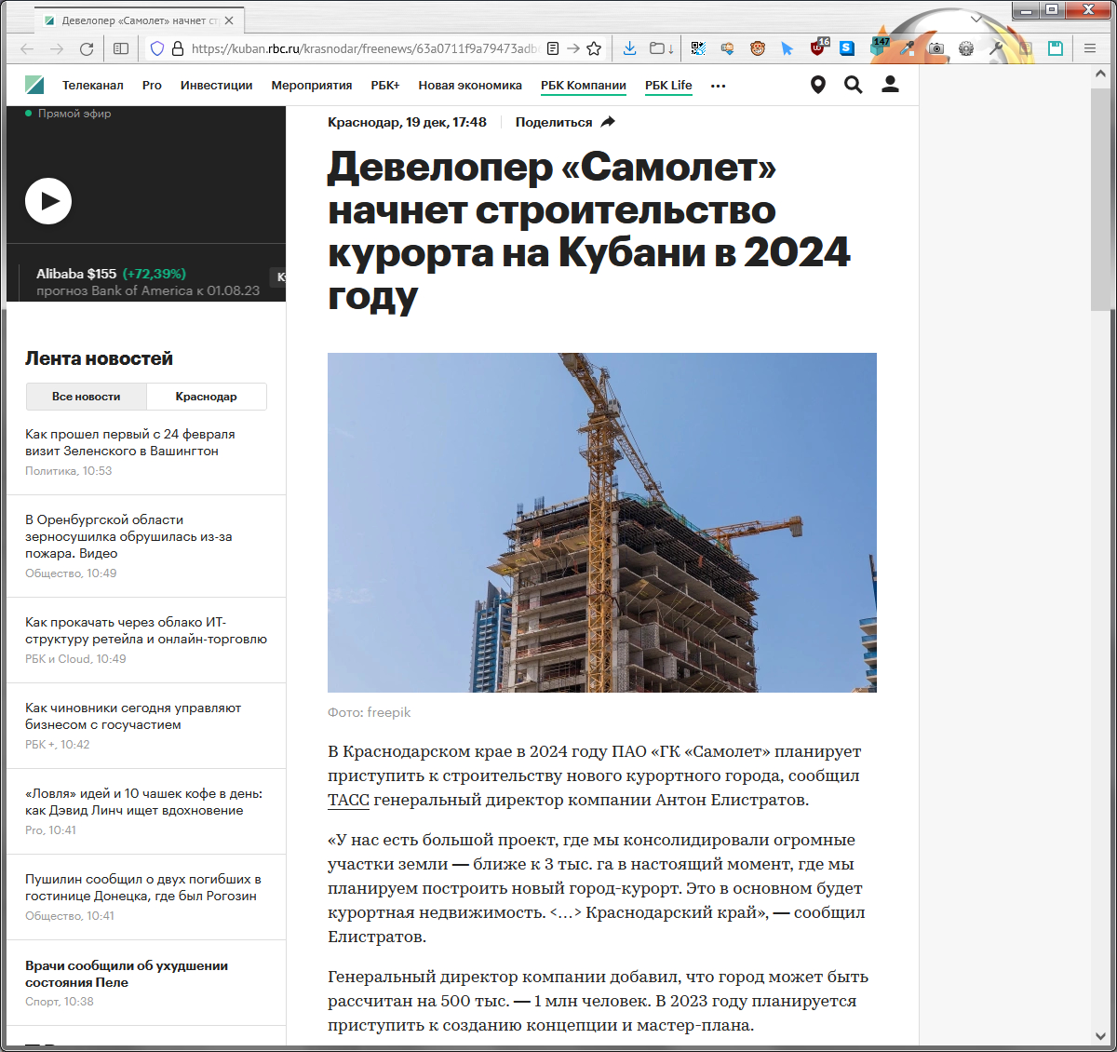1117x1052 pixels.
Task: Open the blue S extension
Action: tap(847, 48)
